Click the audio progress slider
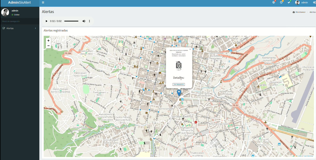316x160 pixels. coord(71,21)
